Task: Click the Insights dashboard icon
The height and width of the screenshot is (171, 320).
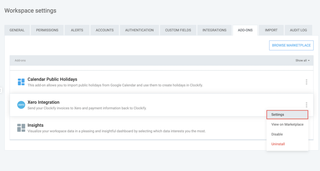Action: [21, 128]
